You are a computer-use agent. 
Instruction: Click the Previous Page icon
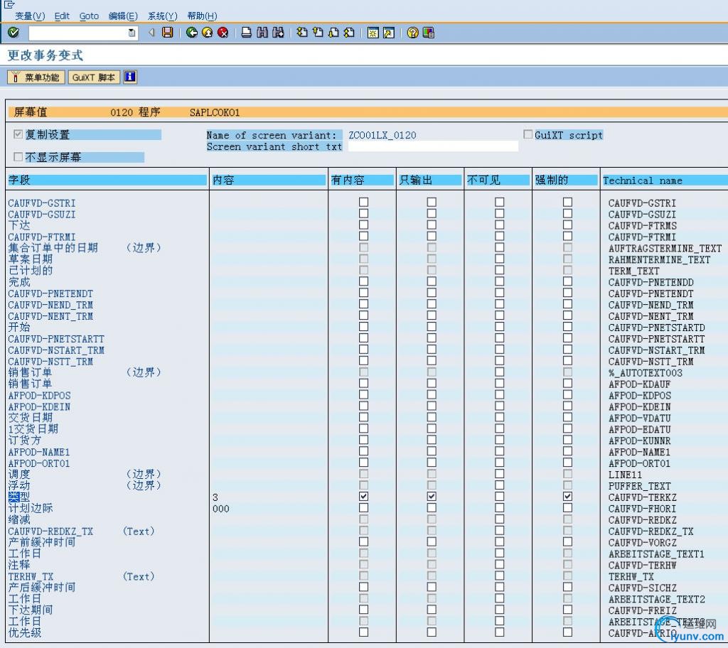coord(318,32)
